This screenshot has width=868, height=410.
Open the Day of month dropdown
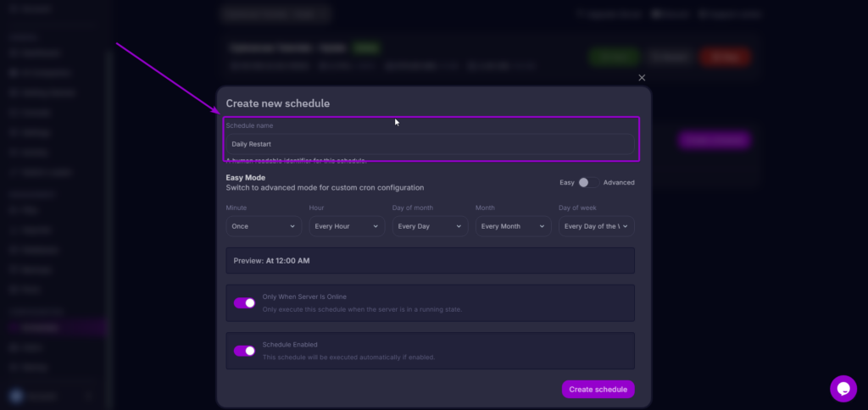pyautogui.click(x=430, y=226)
